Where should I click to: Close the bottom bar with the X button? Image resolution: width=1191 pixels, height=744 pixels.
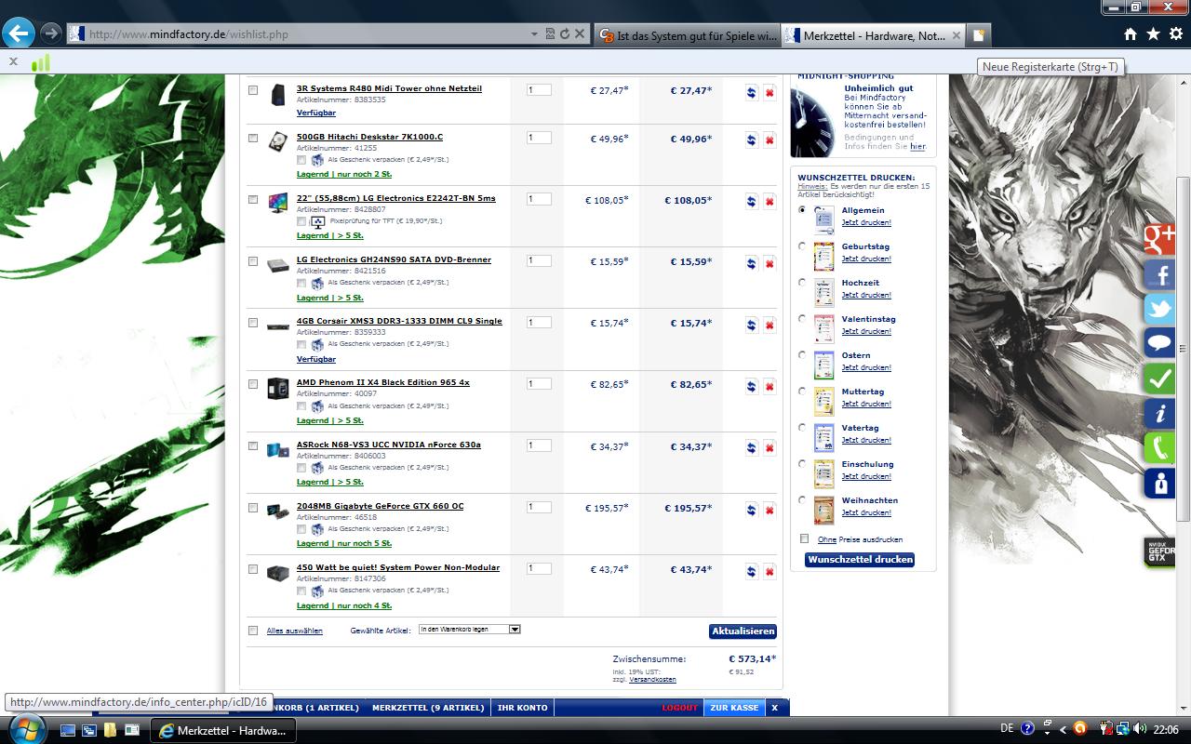point(774,708)
